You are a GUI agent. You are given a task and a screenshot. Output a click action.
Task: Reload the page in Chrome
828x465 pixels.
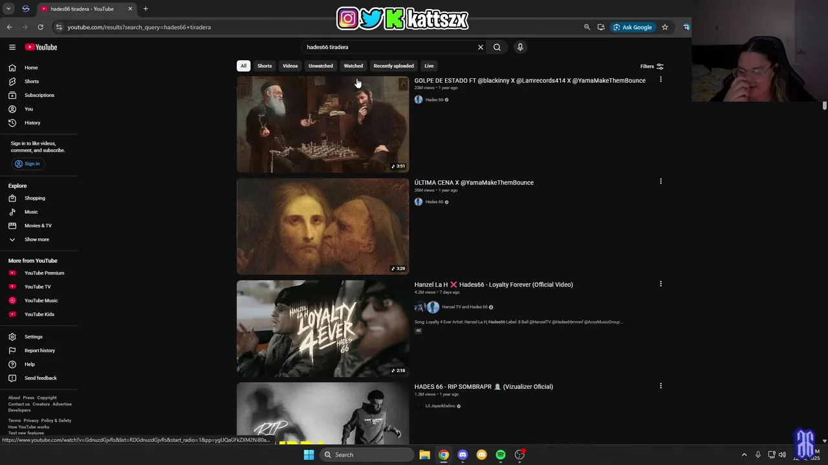[40, 27]
